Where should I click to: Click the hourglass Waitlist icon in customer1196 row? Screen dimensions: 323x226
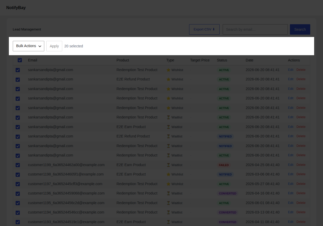[168, 193]
